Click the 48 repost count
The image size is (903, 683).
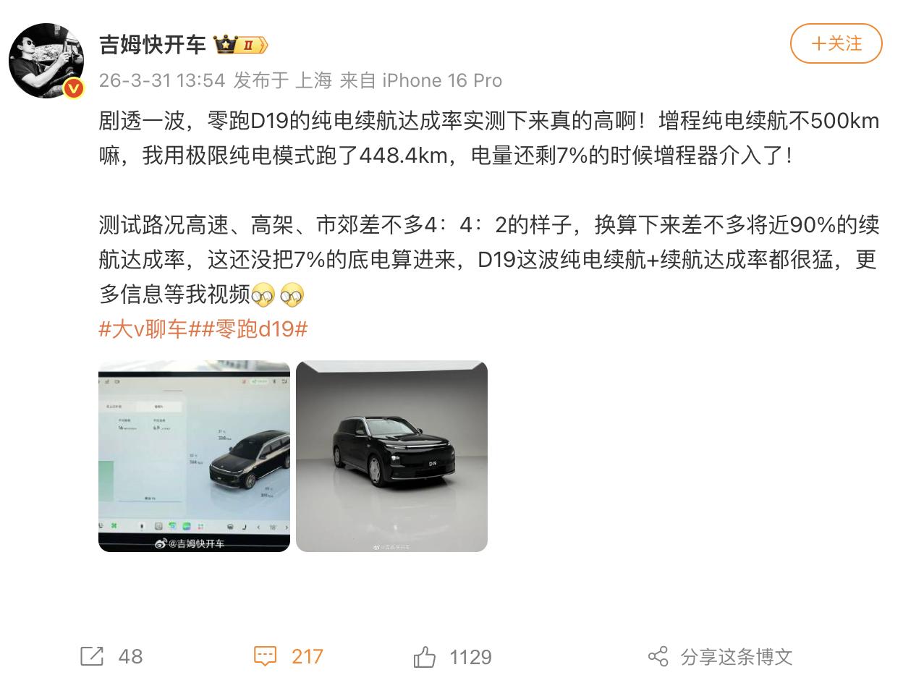point(130,657)
